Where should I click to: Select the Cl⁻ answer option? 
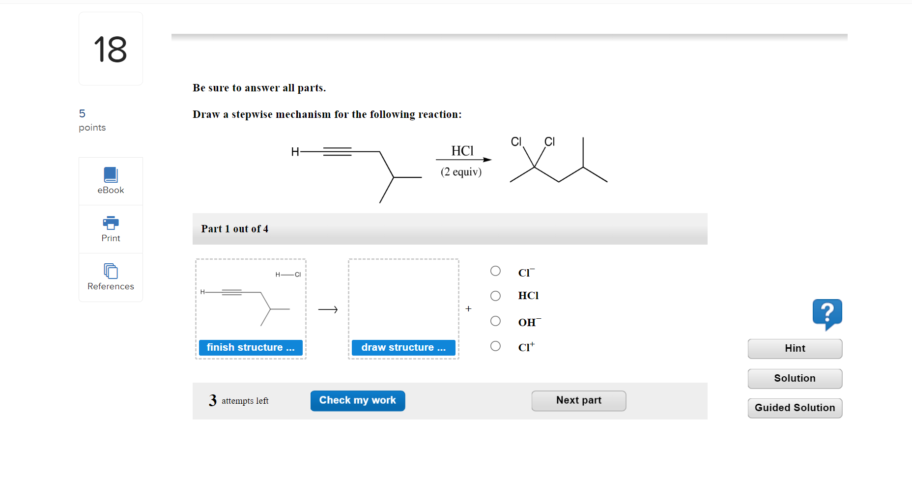pos(495,271)
